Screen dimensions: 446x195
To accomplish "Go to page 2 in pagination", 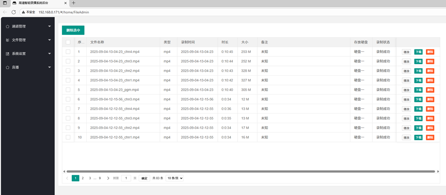I will click(x=83, y=178).
